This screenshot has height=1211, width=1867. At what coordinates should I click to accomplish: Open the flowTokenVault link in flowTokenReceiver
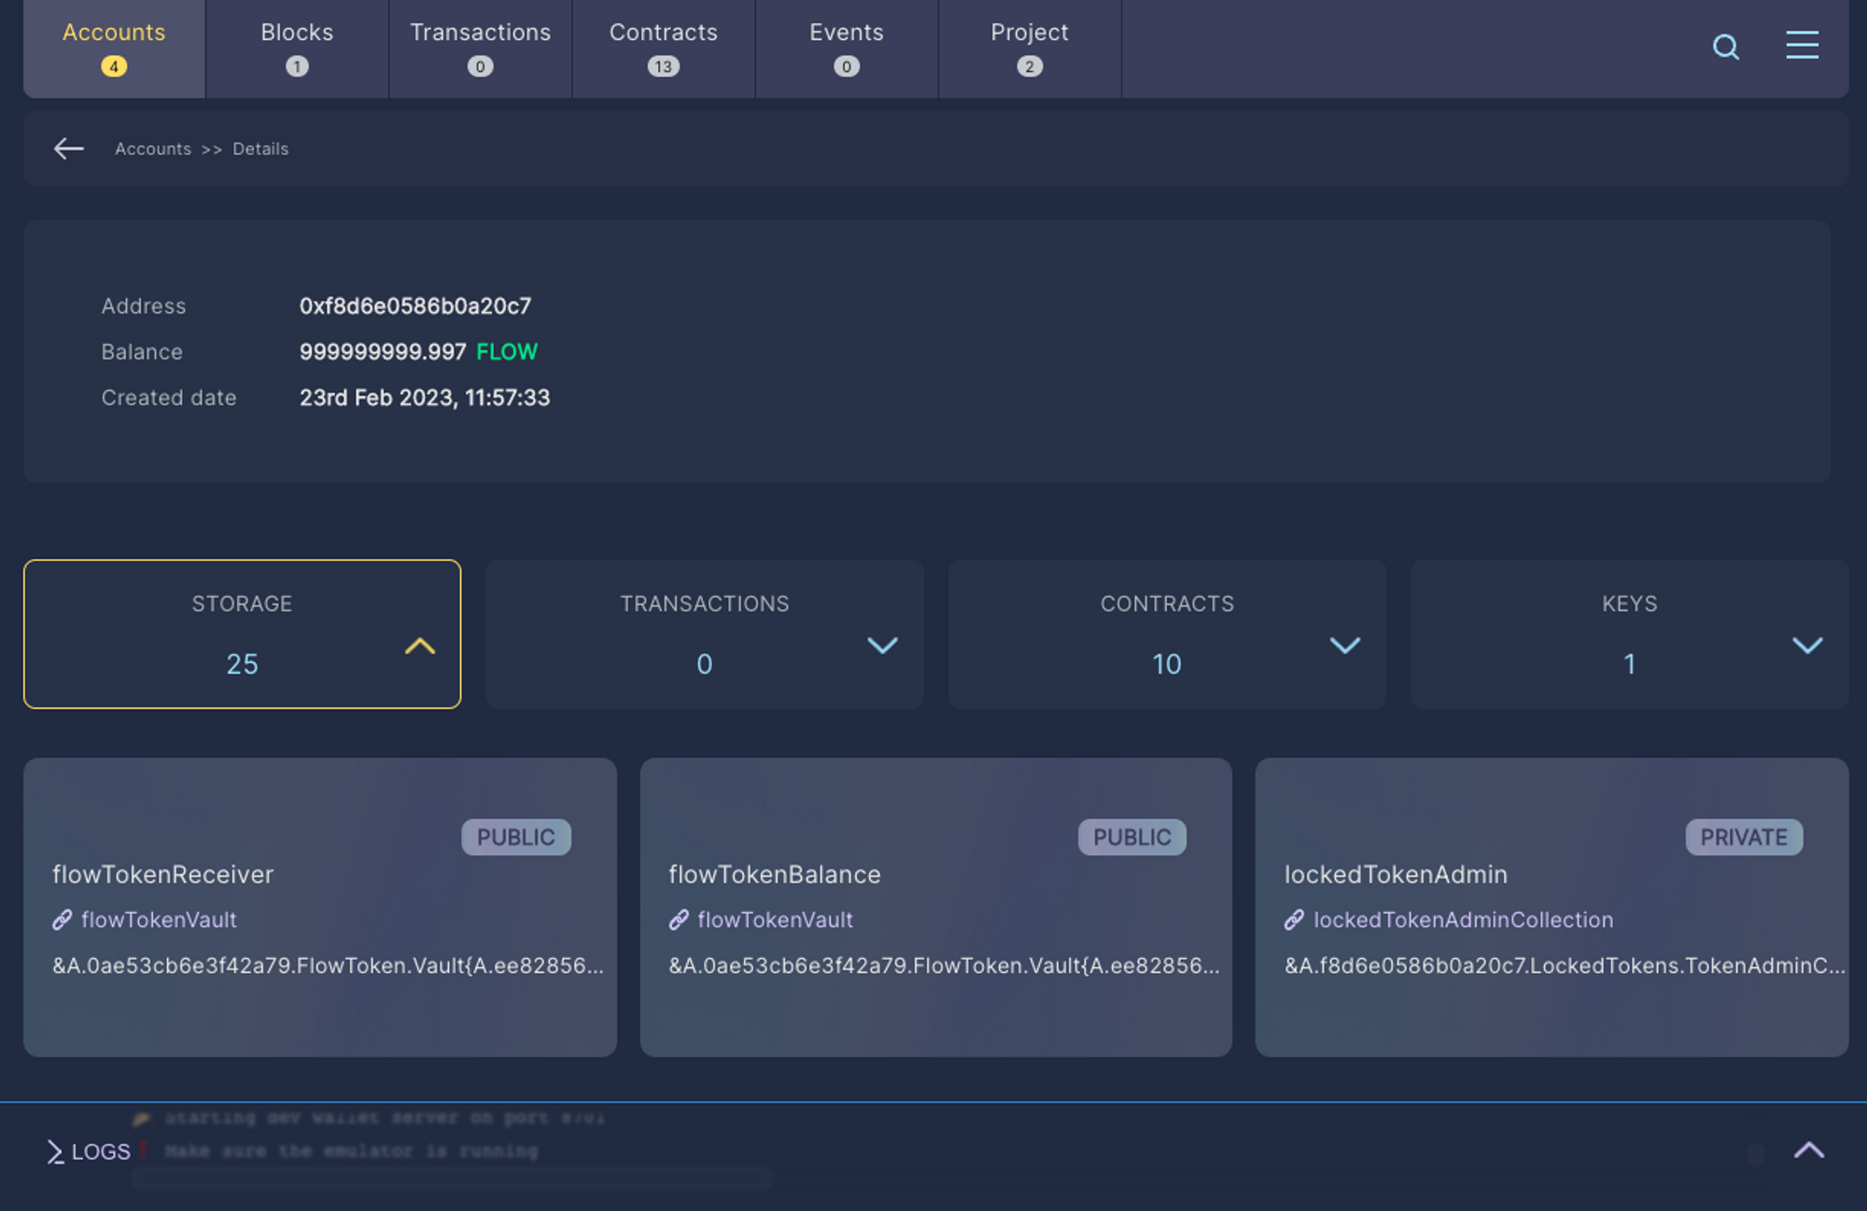click(x=159, y=920)
